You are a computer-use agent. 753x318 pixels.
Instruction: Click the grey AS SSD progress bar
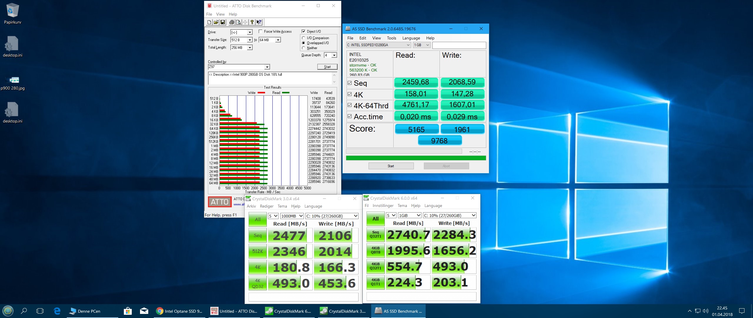point(404,151)
